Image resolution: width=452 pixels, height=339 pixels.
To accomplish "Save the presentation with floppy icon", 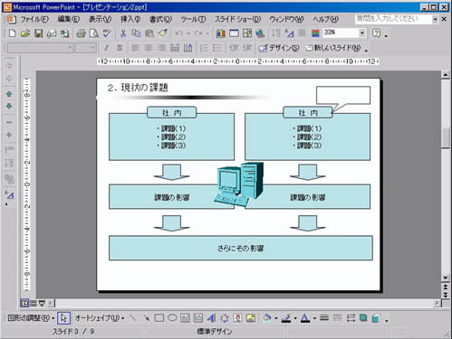I will 39,33.
